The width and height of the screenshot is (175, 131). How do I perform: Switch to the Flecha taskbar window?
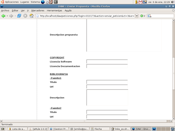pyautogui.click(x=100, y=129)
